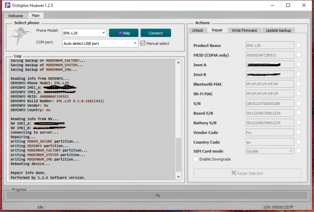The height and width of the screenshot is (212, 314).
Task: Click the Vendor Code field
Action: pyautogui.click(x=270, y=133)
